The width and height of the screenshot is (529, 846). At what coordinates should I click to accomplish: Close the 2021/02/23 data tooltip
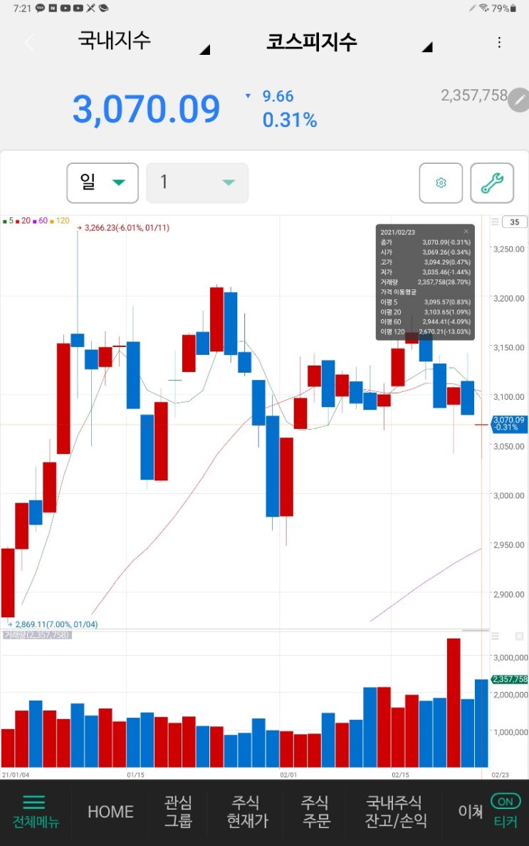[466, 232]
